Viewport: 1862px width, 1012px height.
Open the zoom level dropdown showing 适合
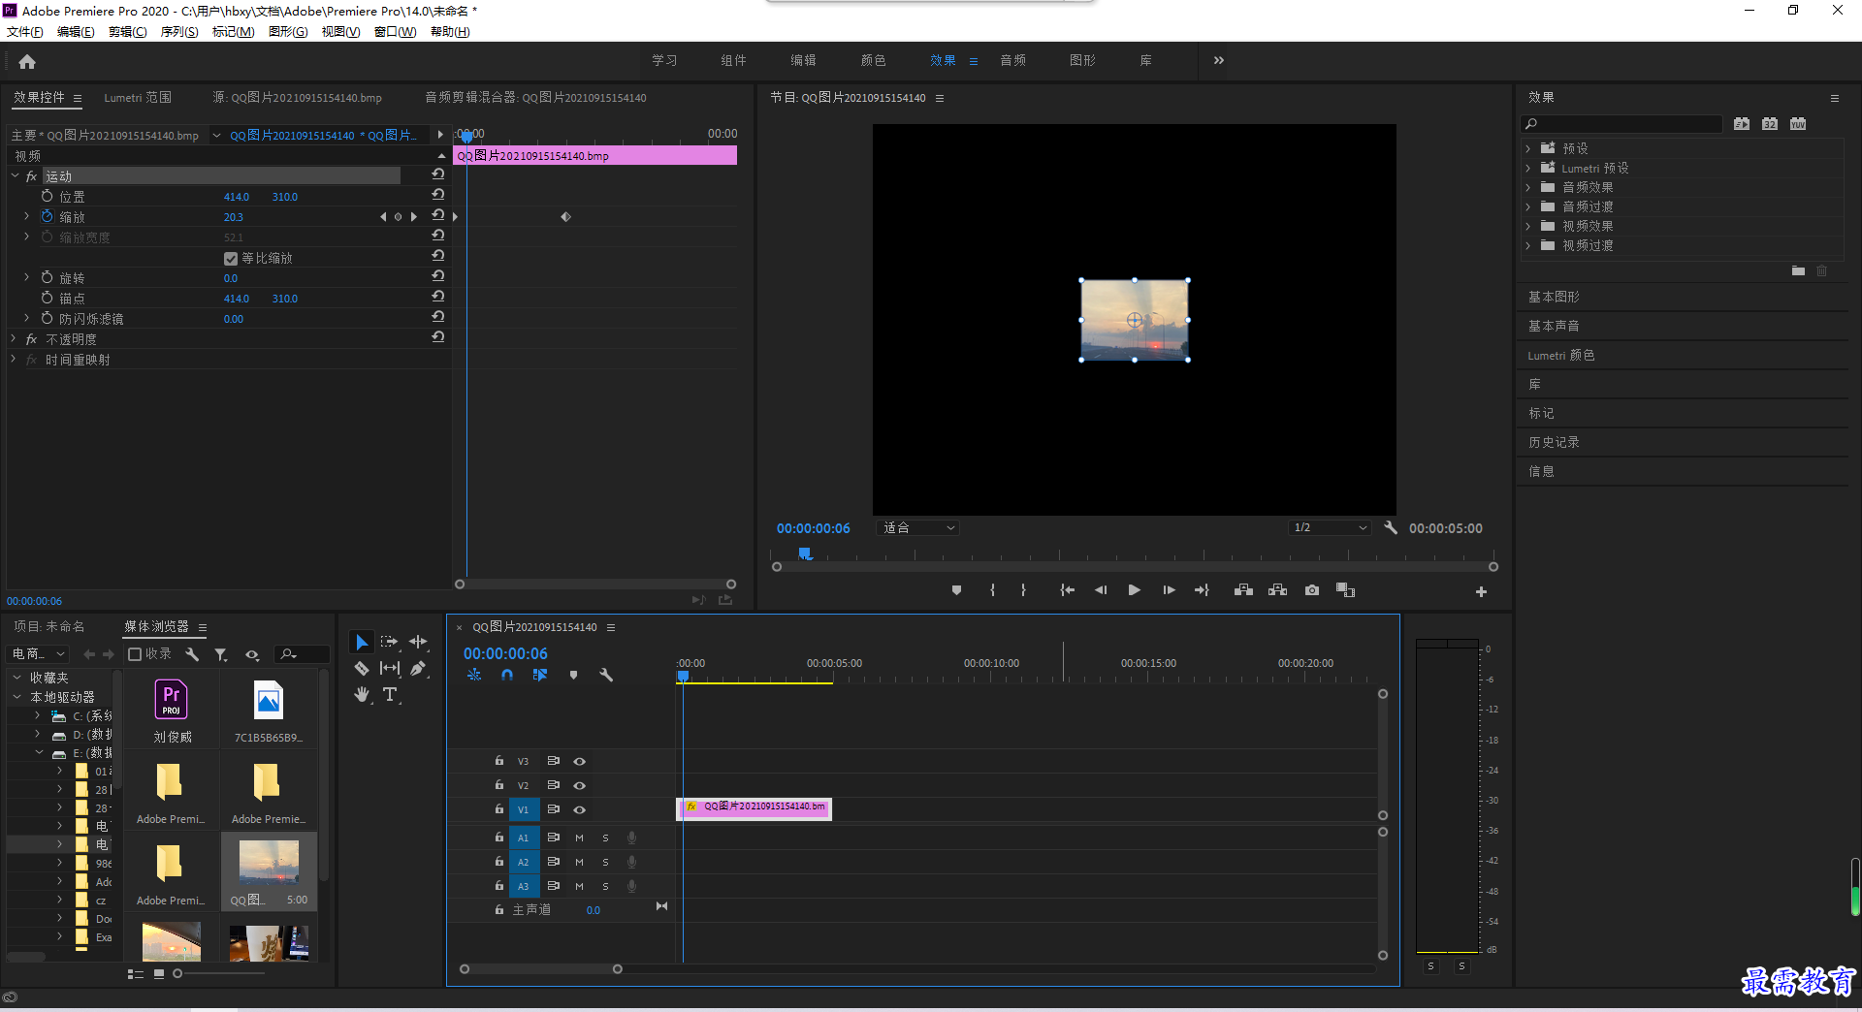(918, 528)
